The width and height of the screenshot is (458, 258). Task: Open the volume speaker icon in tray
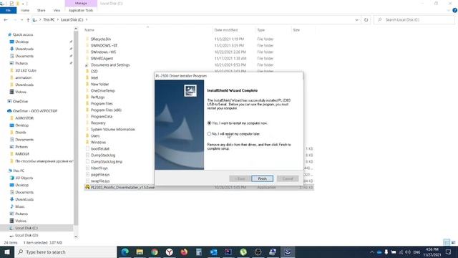point(408,252)
